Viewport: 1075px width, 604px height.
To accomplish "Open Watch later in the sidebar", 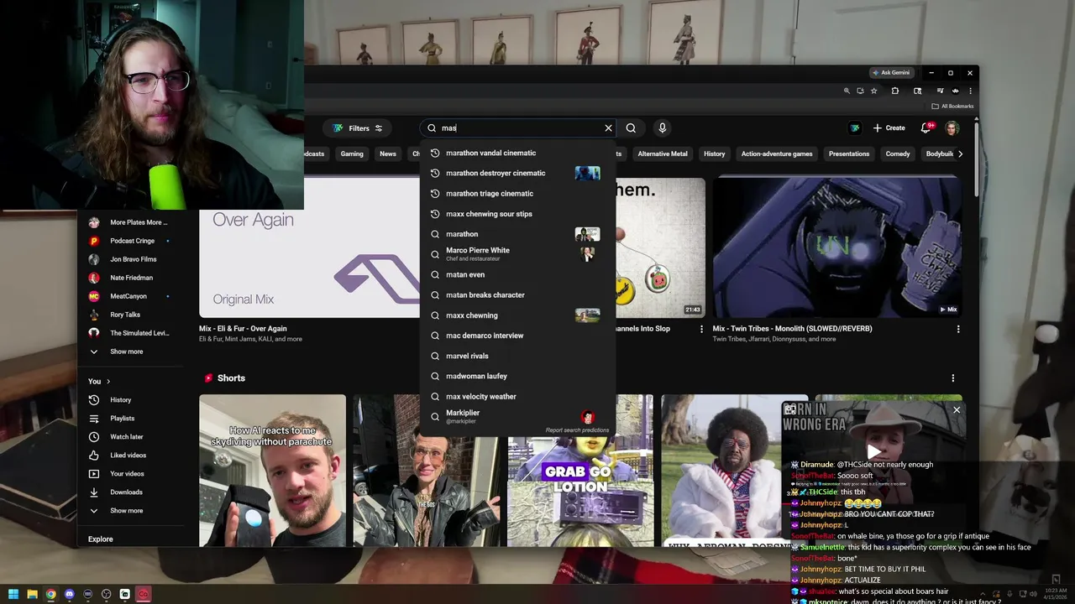I will click(x=130, y=437).
